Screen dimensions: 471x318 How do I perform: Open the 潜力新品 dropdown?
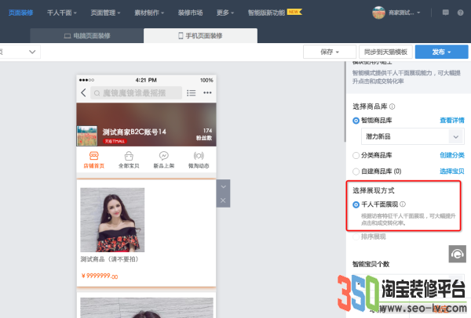pos(413,136)
